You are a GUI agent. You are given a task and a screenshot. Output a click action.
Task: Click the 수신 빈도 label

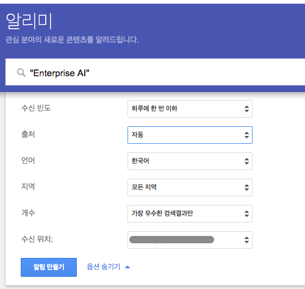point(36,108)
